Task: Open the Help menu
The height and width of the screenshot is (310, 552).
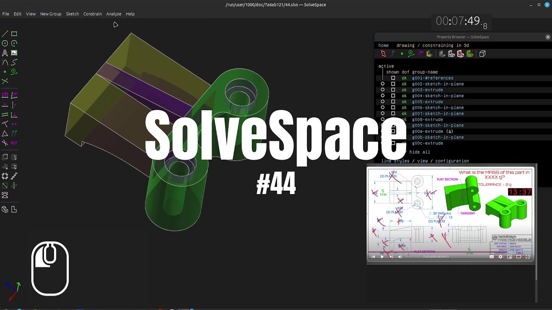Action: 130,14
